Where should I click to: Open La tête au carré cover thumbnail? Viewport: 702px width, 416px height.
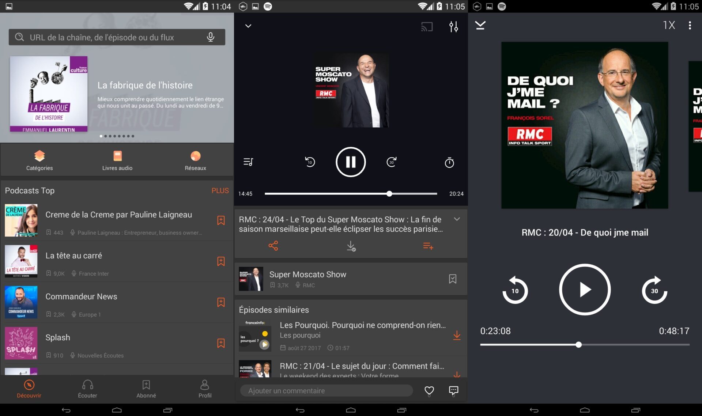pos(21,261)
